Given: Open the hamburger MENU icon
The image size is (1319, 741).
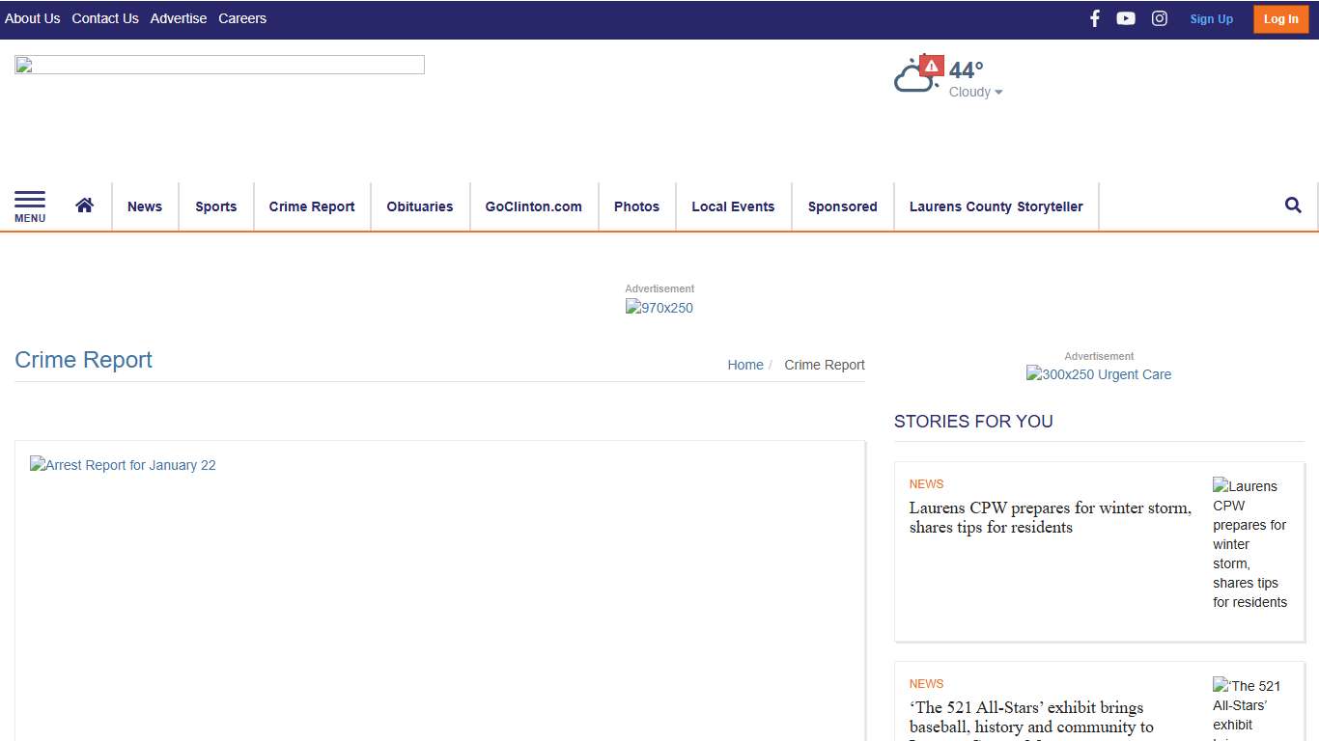Looking at the screenshot, I should [30, 206].
